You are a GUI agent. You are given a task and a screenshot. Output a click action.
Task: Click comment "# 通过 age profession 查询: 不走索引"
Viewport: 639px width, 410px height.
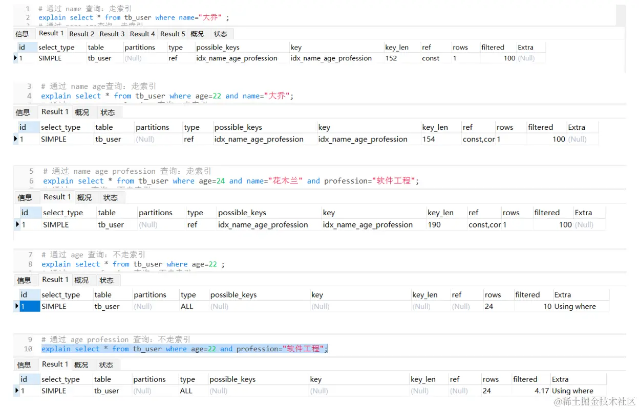coord(116,339)
